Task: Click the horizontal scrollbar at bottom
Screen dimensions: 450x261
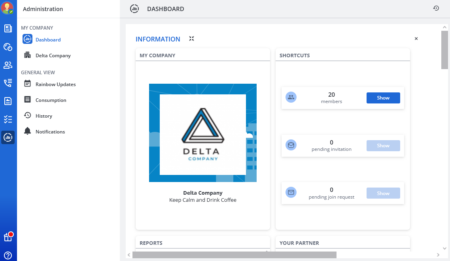Action: pyautogui.click(x=234, y=255)
